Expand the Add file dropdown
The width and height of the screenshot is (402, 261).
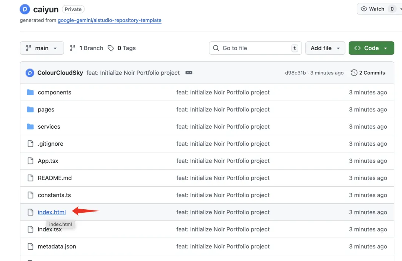[325, 48]
